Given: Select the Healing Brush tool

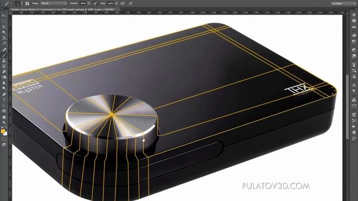Looking at the screenshot, I should pos(4,49).
